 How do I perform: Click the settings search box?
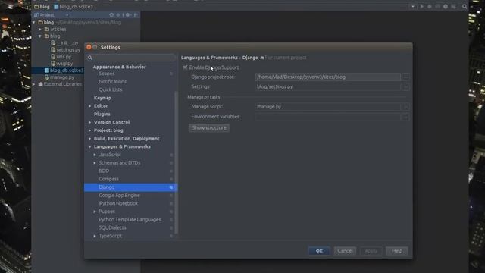(x=131, y=58)
